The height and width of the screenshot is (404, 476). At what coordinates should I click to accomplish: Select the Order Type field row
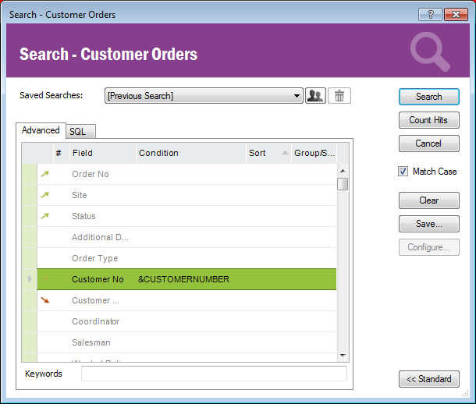pyautogui.click(x=95, y=258)
